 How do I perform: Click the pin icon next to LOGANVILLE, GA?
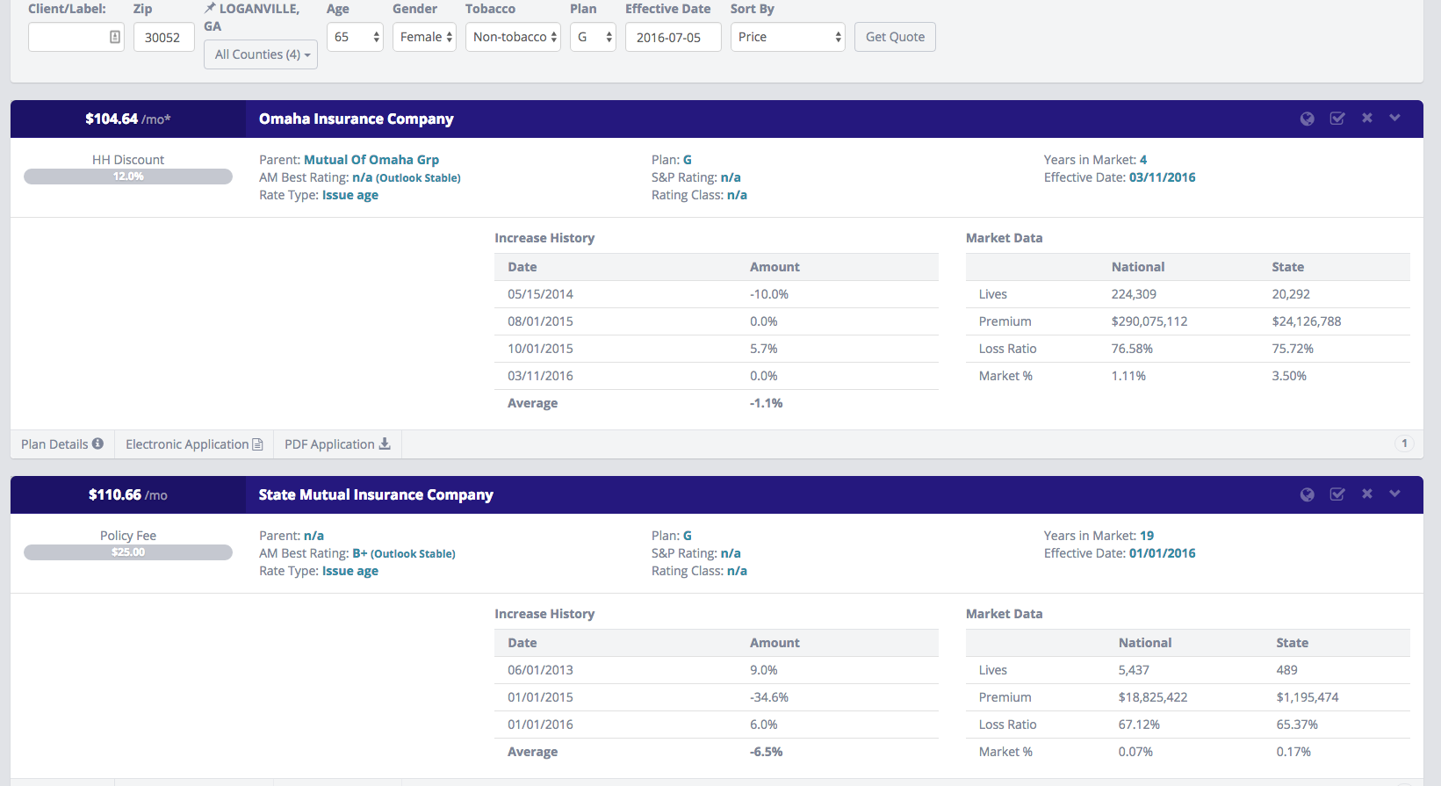[210, 8]
